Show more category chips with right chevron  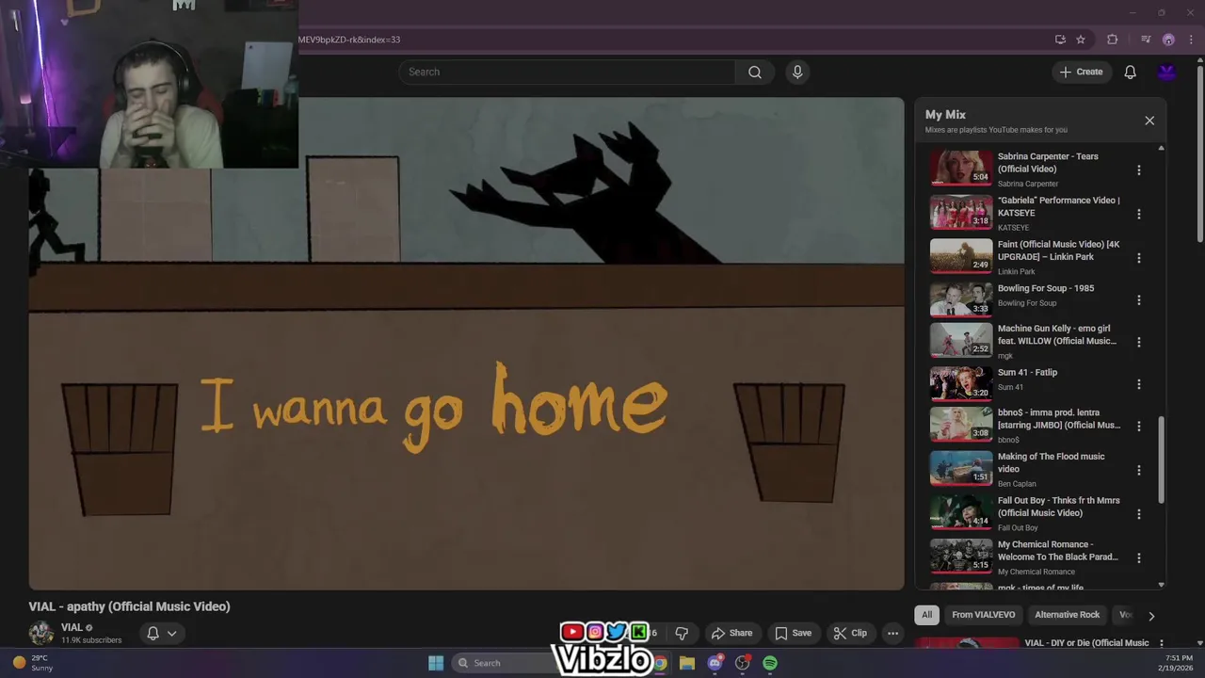(1150, 616)
